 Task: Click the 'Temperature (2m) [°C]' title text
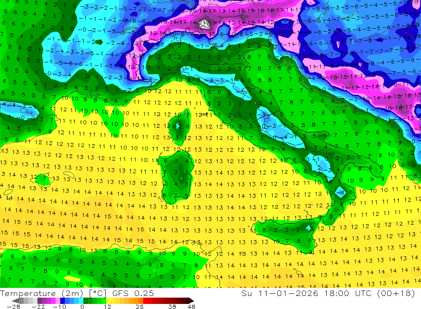pos(53,293)
